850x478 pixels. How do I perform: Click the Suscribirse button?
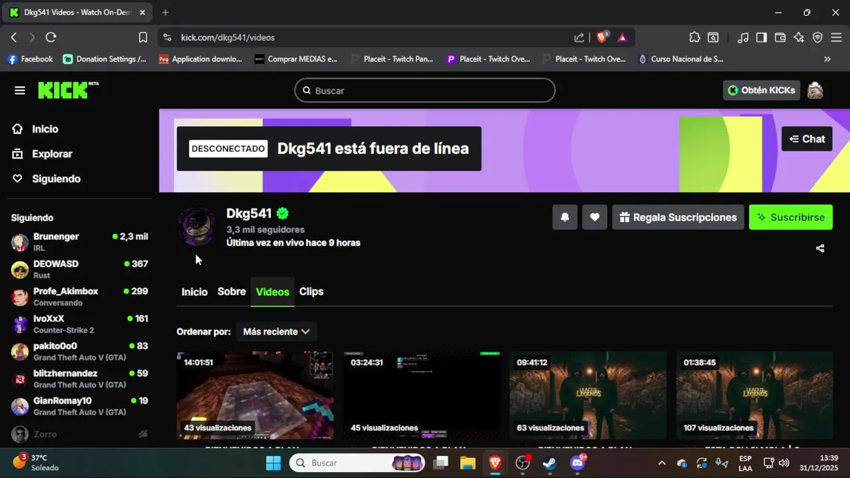pos(791,217)
